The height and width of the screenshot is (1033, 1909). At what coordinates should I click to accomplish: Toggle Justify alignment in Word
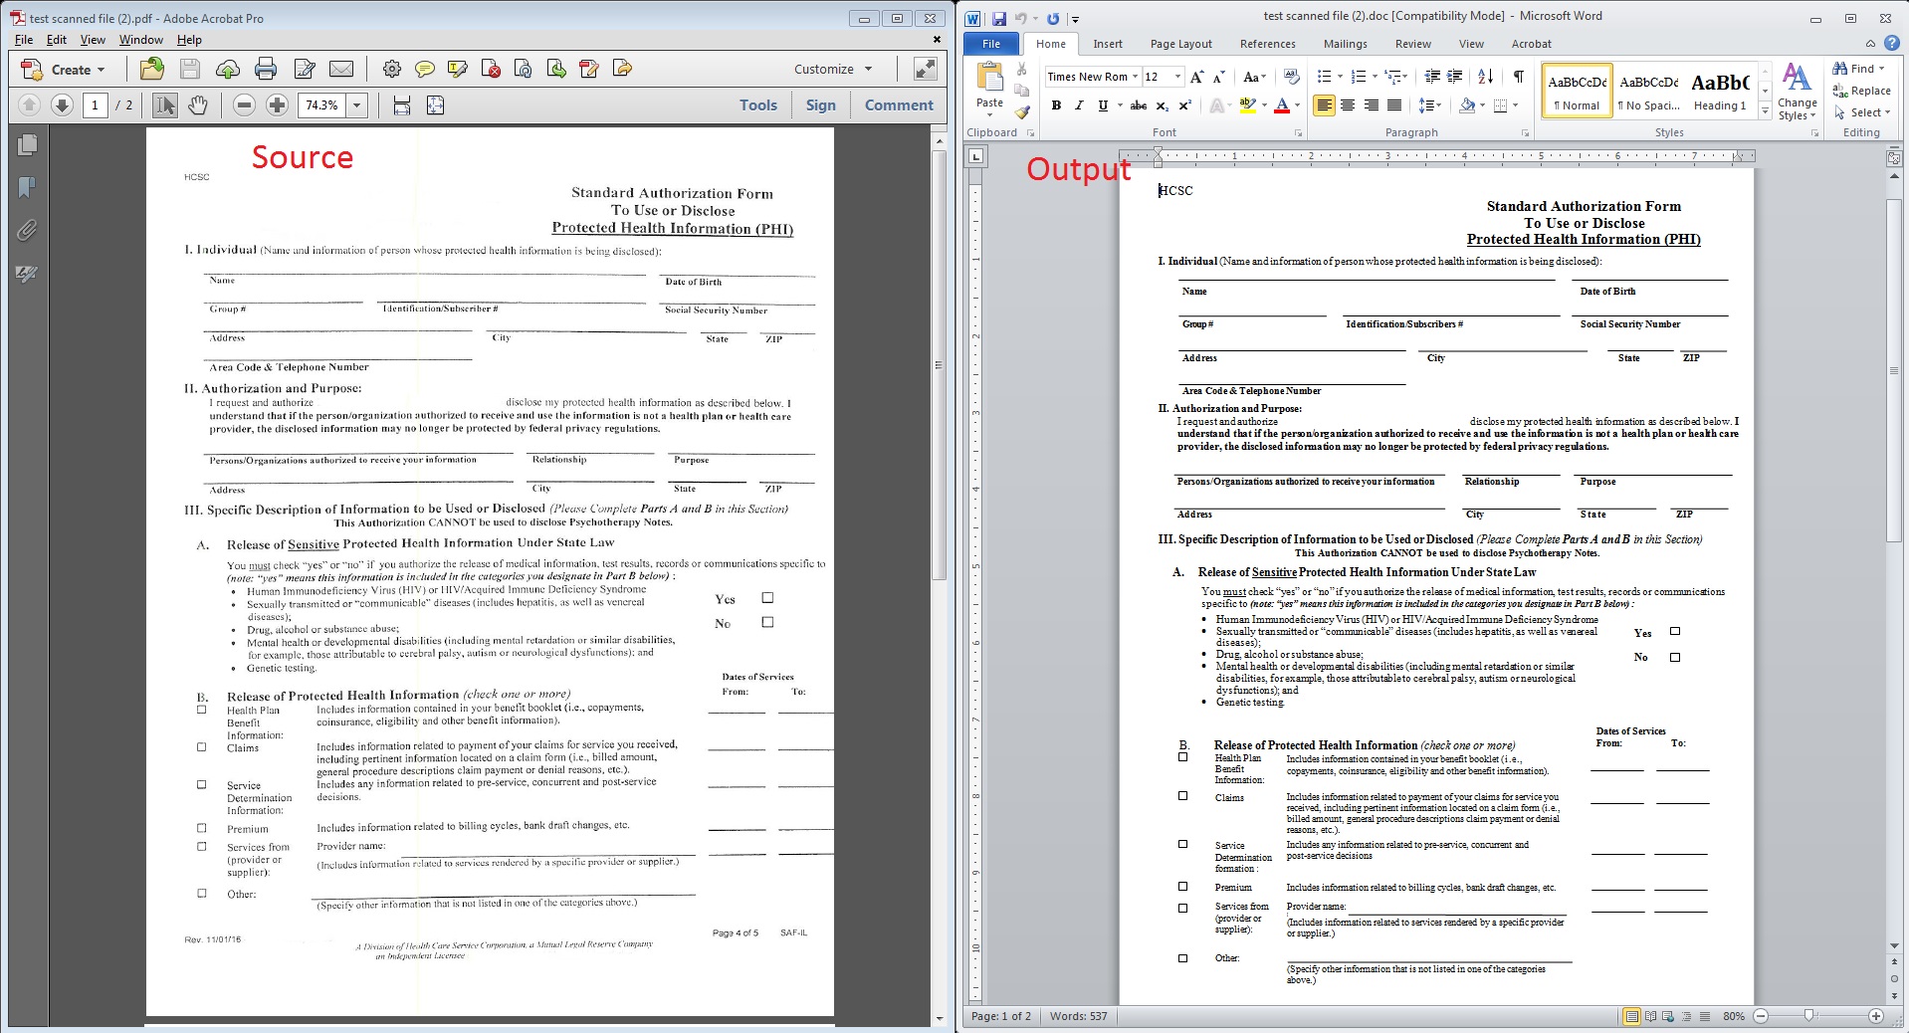click(1394, 105)
